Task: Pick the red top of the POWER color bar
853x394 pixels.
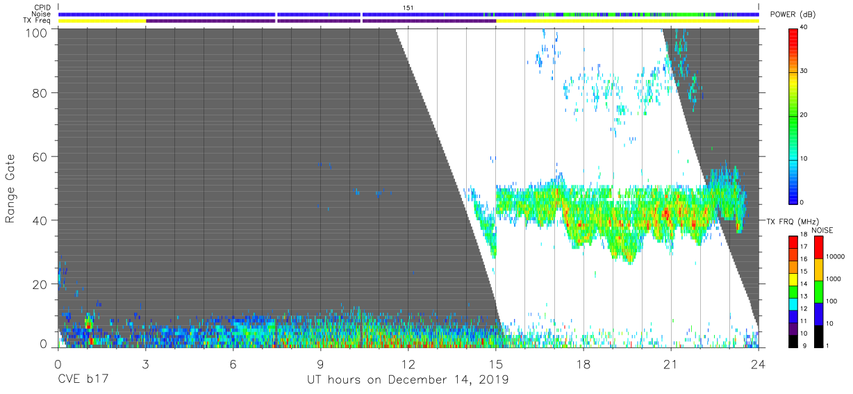Action: (x=793, y=36)
